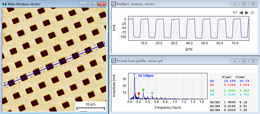Minimize the Main Window
This screenshot has width=260, height=114.
click(x=84, y=4)
